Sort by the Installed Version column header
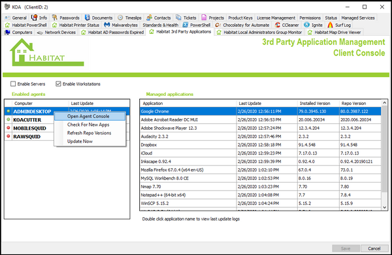This screenshot has height=255, width=392. coord(318,103)
